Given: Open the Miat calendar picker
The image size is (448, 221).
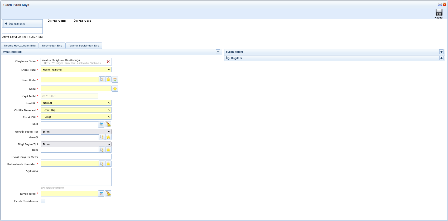Looking at the screenshot, I should pyautogui.click(x=101, y=124).
